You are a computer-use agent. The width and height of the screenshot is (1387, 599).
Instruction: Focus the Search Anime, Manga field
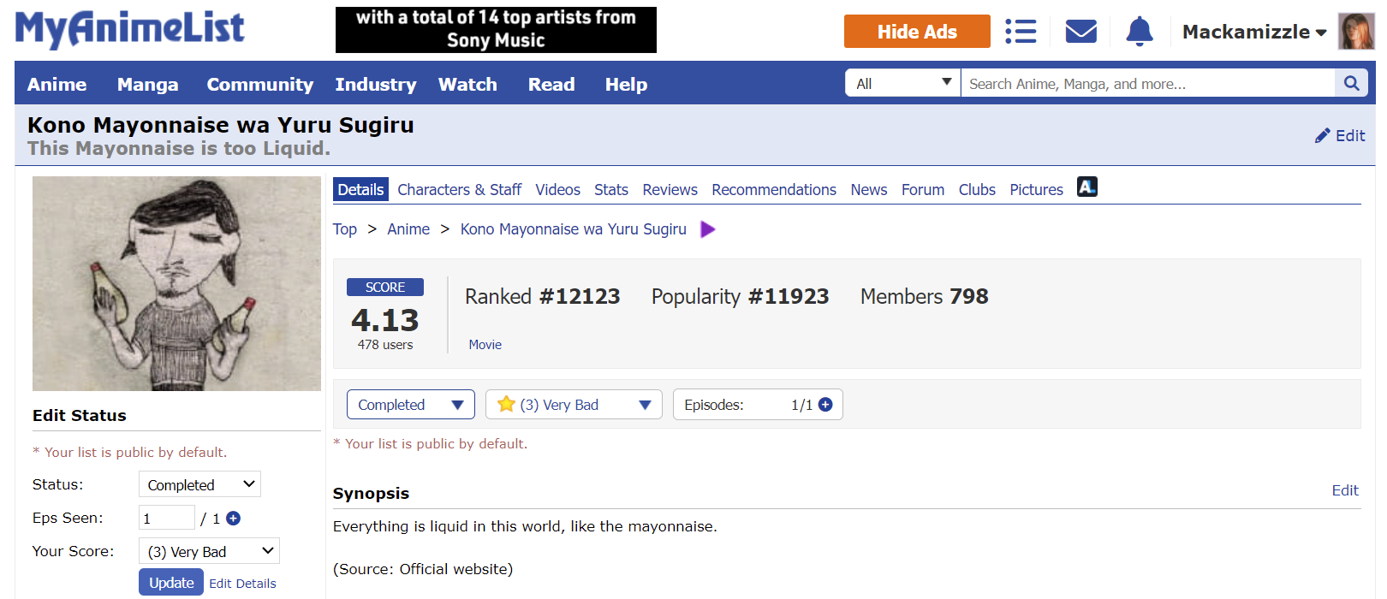click(1147, 83)
